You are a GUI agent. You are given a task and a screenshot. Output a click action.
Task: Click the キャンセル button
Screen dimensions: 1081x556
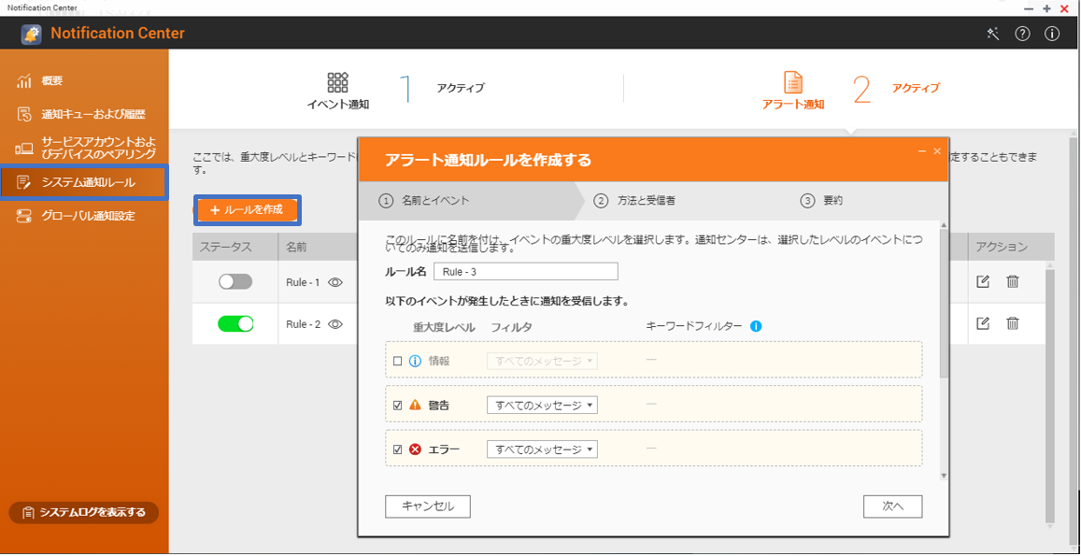tap(427, 506)
